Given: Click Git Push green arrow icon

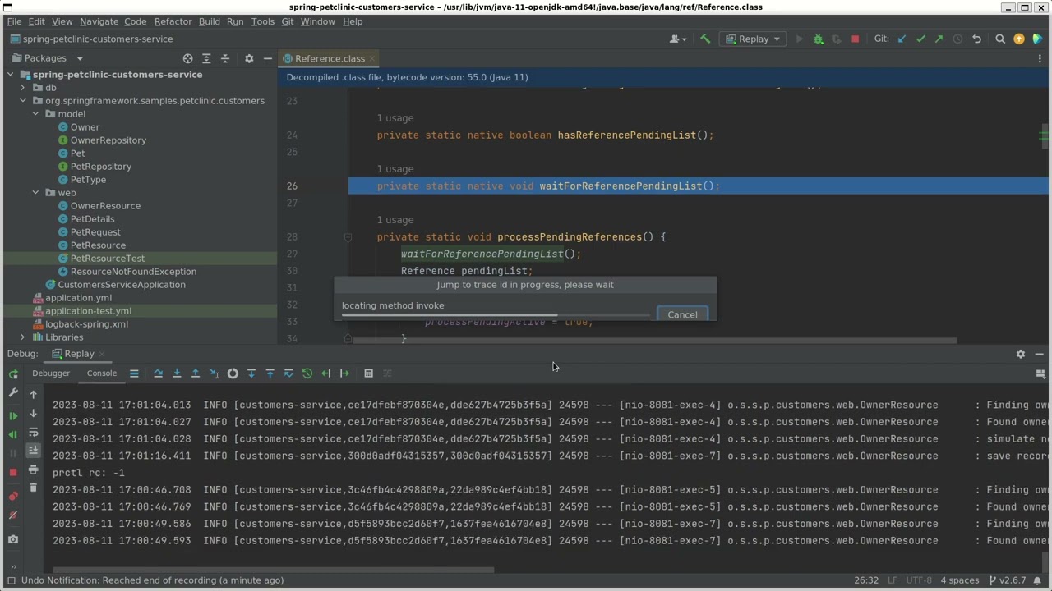Looking at the screenshot, I should [x=939, y=39].
